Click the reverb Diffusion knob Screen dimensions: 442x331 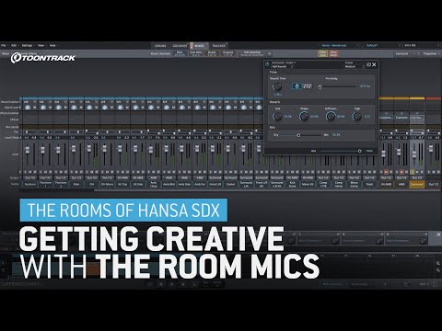pos(331,117)
